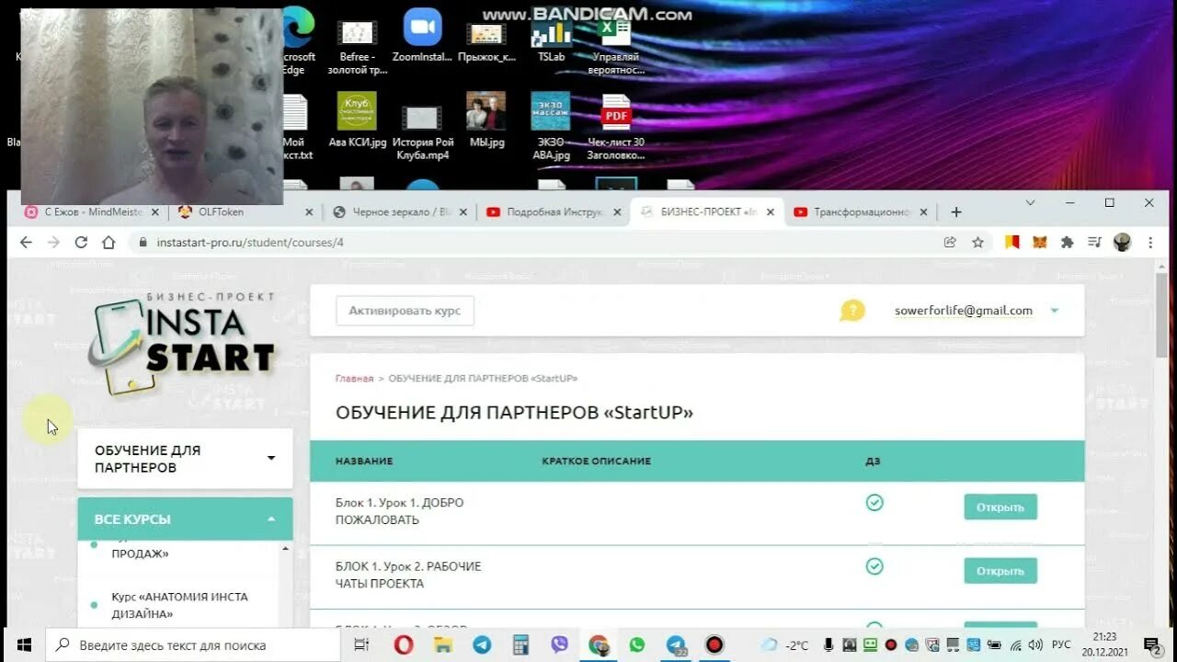Click the sowerforlife@gmail.com account label

click(x=963, y=311)
